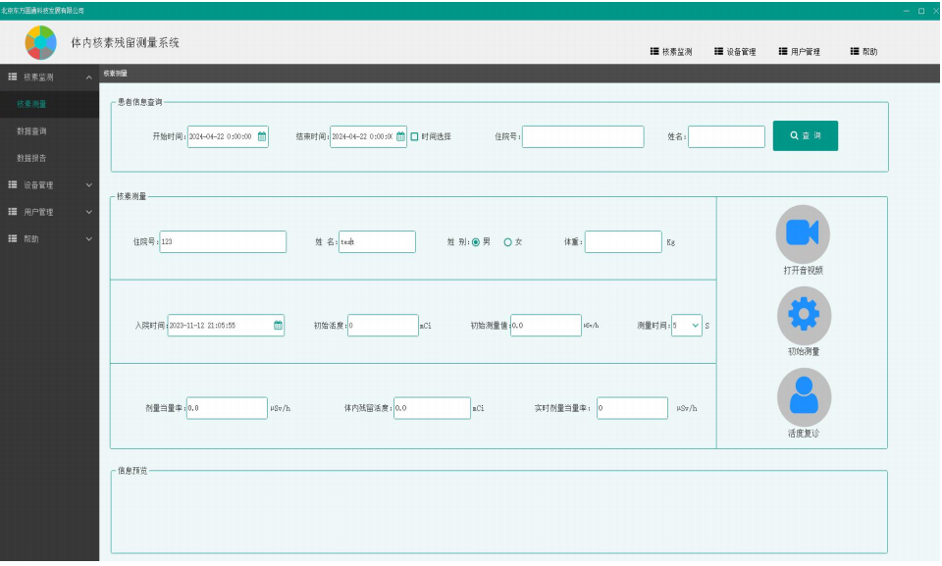Click the 核素测量 tab header
Image resolution: width=942 pixels, height=566 pixels.
point(116,74)
